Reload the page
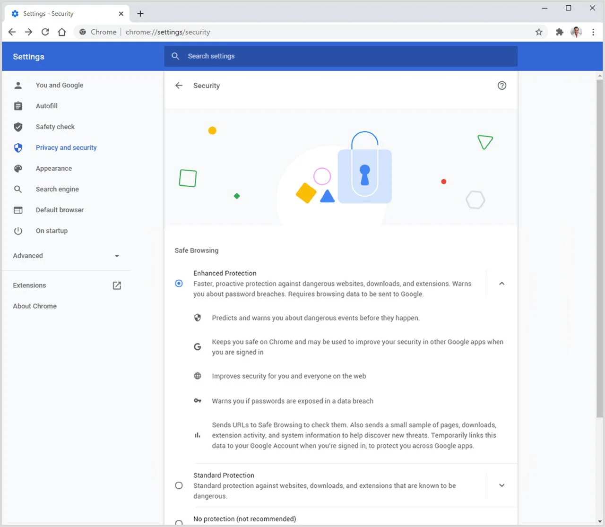 [x=45, y=32]
